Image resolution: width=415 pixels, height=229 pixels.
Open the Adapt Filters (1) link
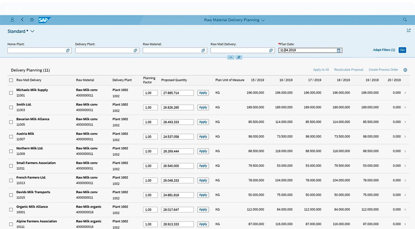384,50
